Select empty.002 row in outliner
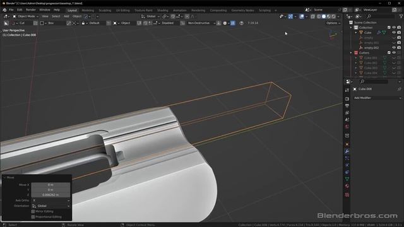404x227 pixels. (x=371, y=48)
